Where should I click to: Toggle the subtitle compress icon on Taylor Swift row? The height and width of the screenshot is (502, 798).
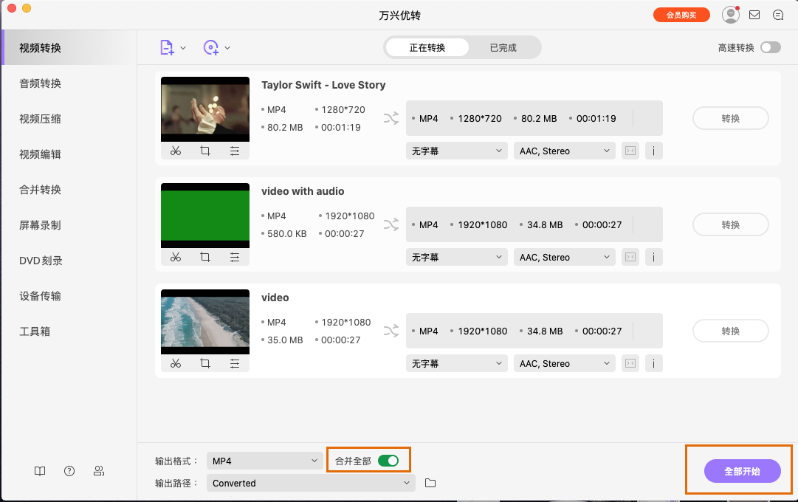click(x=630, y=151)
